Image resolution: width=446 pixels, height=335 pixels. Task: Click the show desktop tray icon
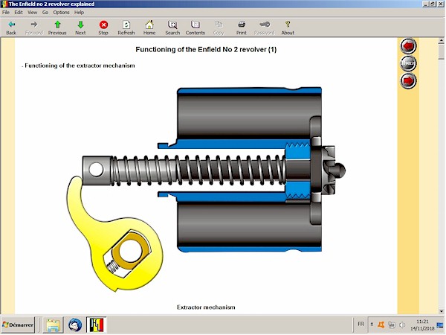440,325
